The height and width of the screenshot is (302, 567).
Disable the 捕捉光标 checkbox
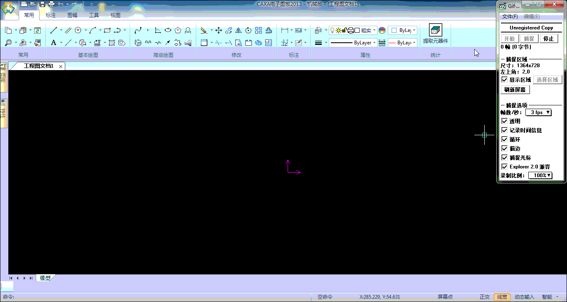(505, 158)
